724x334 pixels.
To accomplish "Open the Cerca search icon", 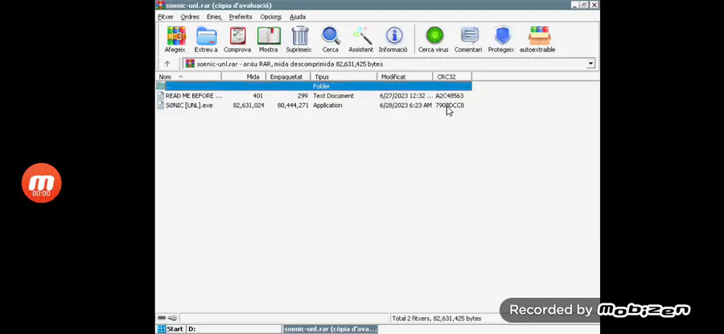I will (331, 36).
